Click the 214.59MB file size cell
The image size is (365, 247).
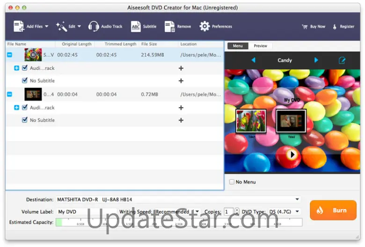click(153, 55)
